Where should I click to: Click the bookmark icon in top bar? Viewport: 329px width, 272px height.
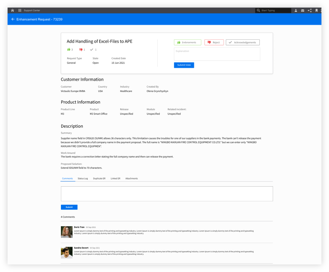317,10
